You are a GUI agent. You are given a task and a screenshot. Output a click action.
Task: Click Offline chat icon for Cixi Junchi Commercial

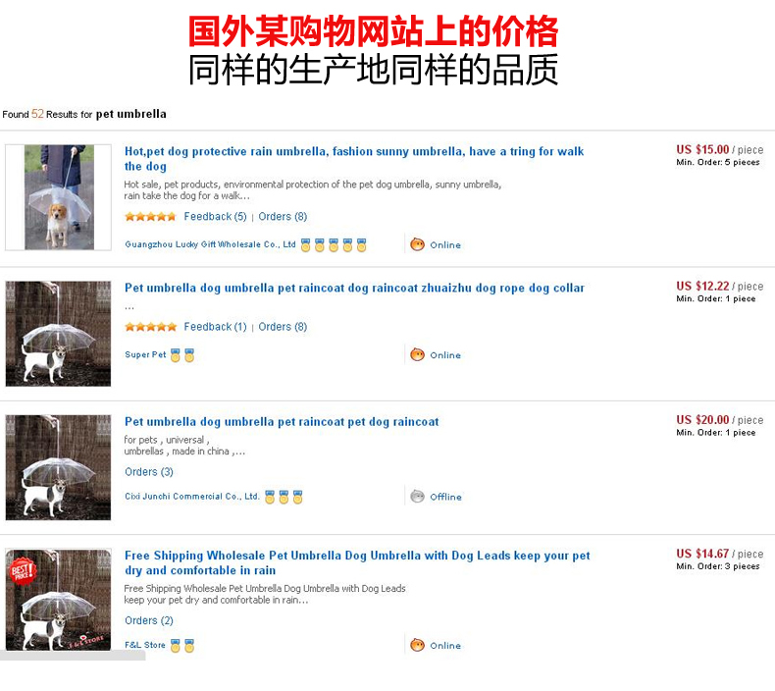[418, 496]
